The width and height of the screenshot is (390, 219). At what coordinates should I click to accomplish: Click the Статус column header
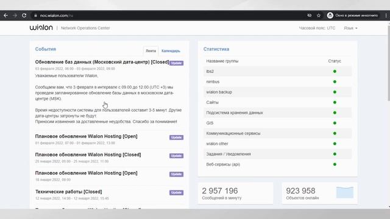(x=335, y=61)
